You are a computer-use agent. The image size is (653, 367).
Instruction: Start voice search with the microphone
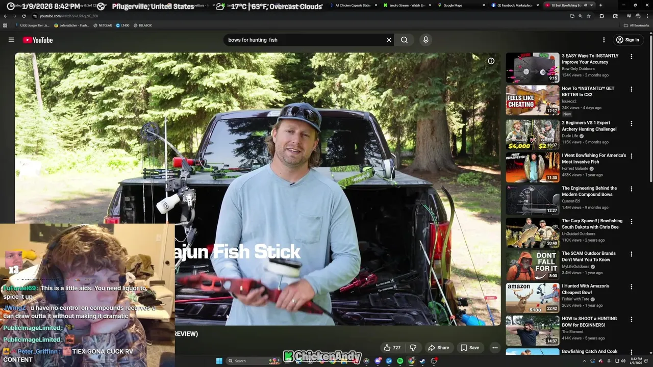click(425, 40)
